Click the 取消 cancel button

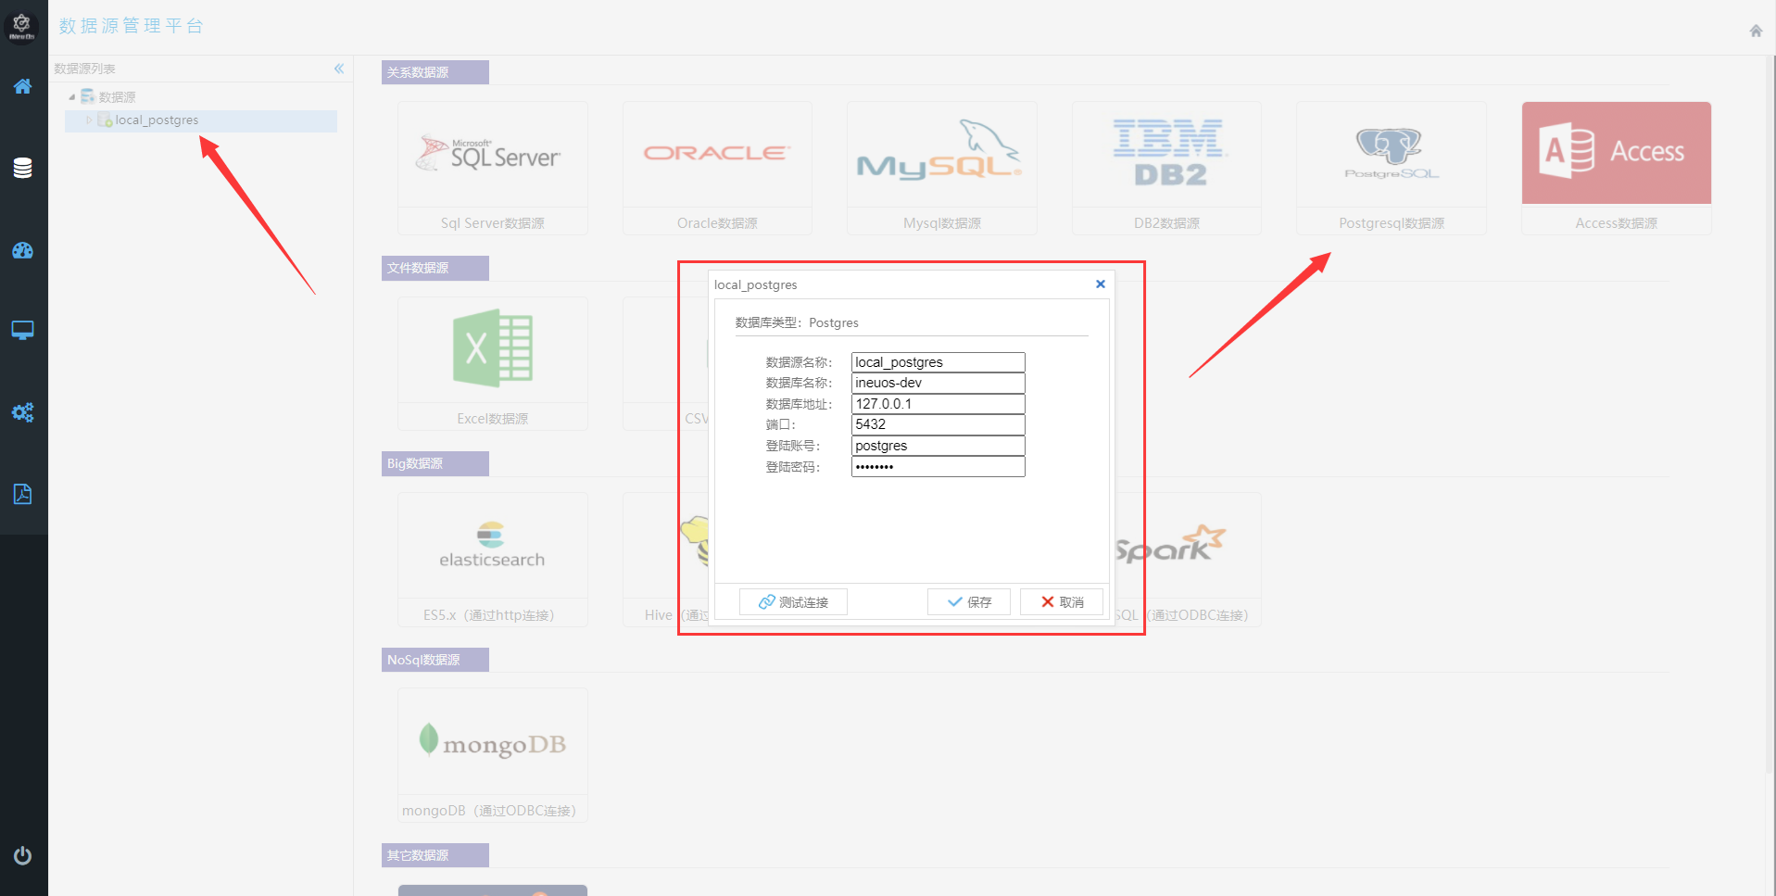1062,602
